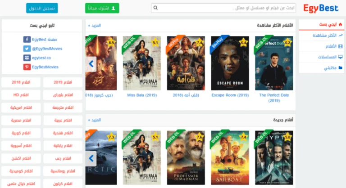The height and width of the screenshot is (188, 346).
Task: Open the Sailboat movie poster
Action: [230, 158]
